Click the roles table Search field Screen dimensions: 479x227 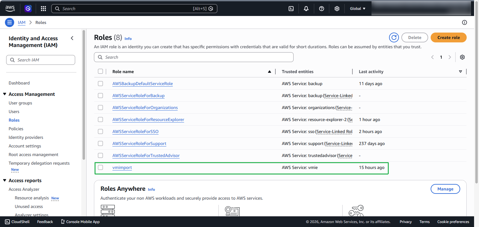[x=194, y=57]
